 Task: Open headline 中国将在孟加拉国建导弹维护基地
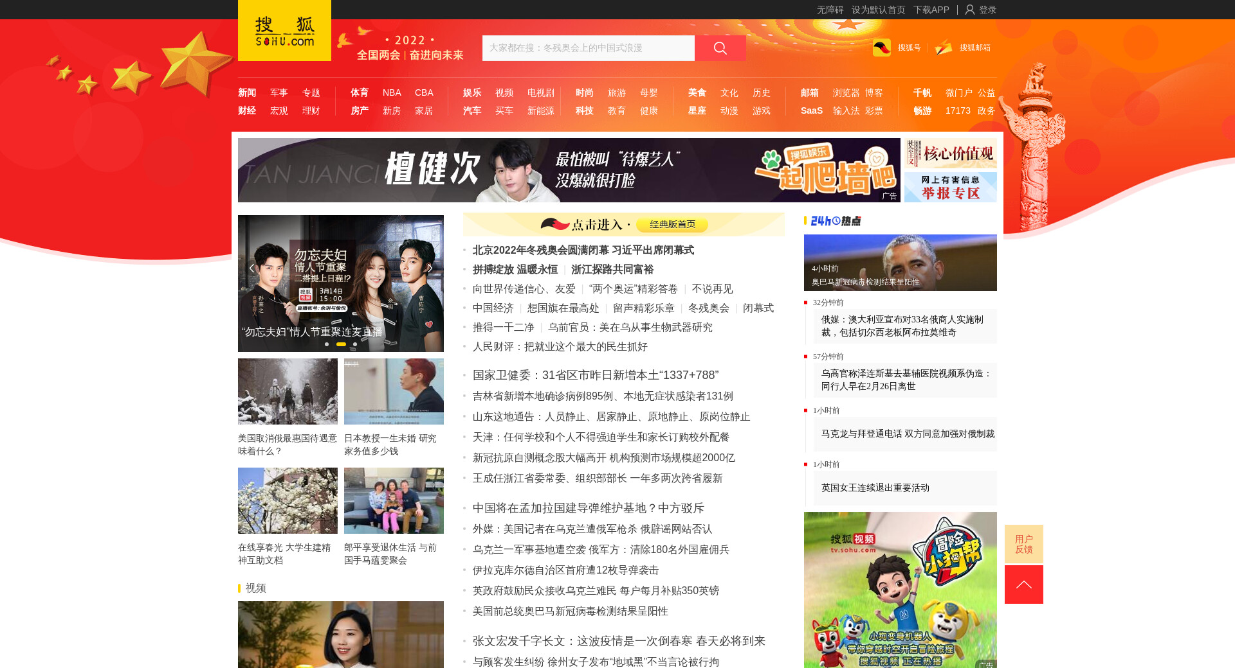click(x=589, y=508)
